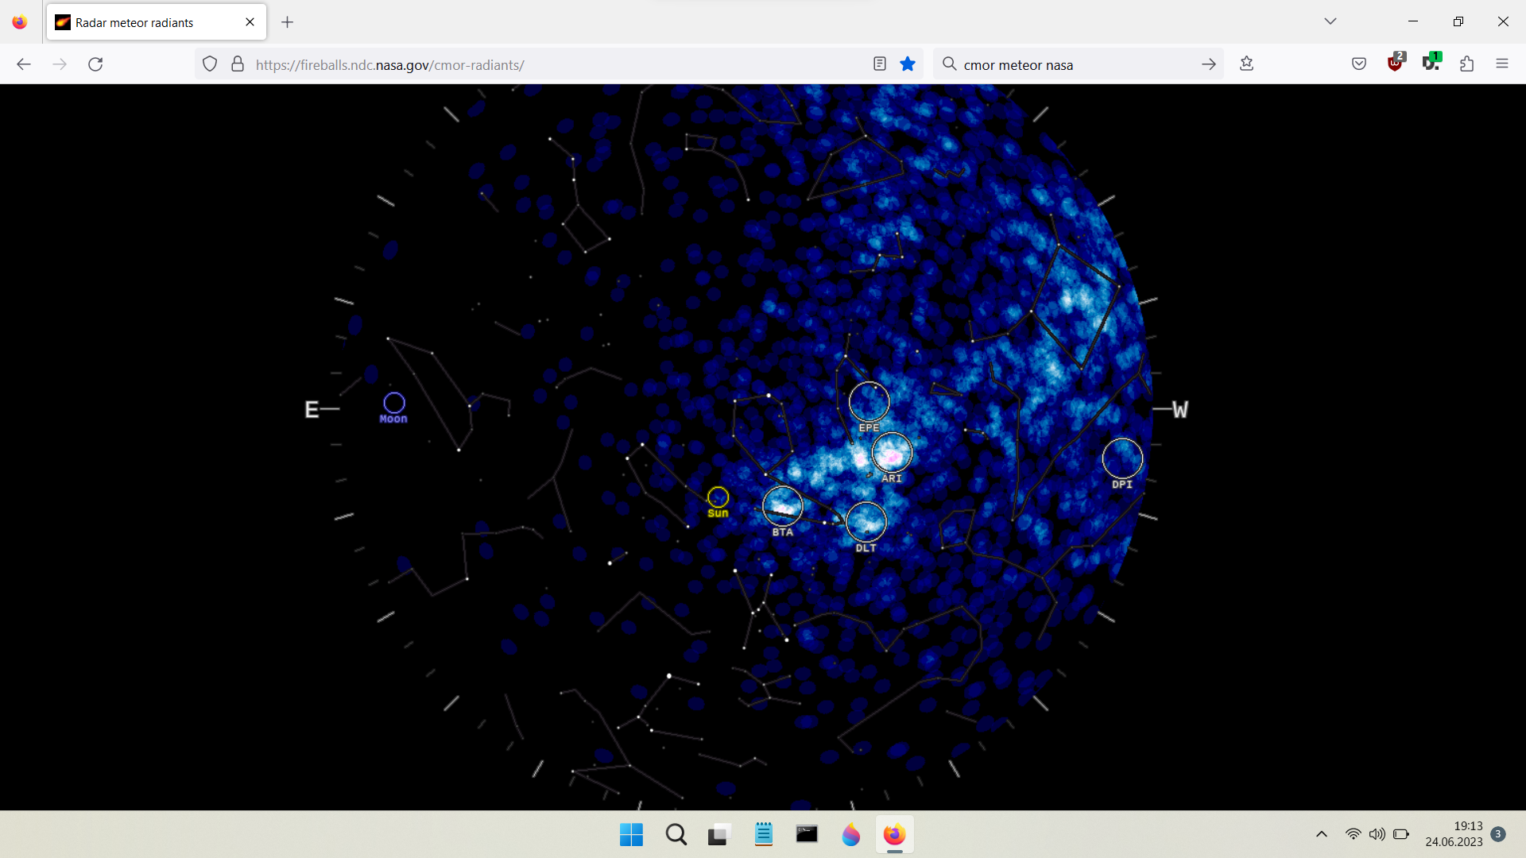Image resolution: width=1526 pixels, height=858 pixels.
Task: Open the Firefox application menu
Action: [x=1502, y=64]
